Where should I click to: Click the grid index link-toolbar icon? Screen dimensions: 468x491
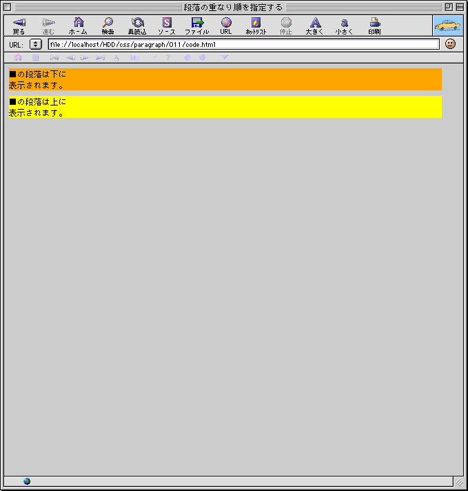coord(35,58)
